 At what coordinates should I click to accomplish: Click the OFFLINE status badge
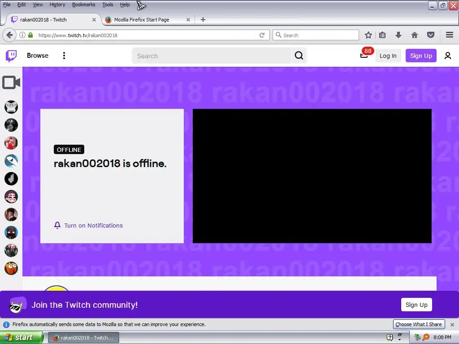[x=69, y=150]
